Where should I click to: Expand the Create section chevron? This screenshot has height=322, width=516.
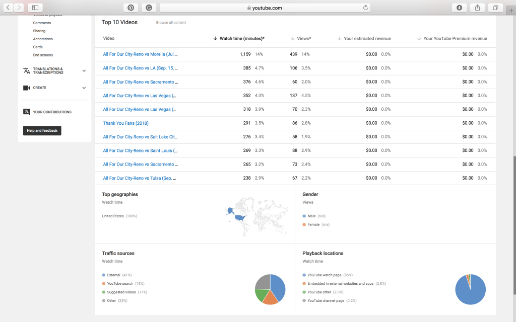pyautogui.click(x=84, y=88)
